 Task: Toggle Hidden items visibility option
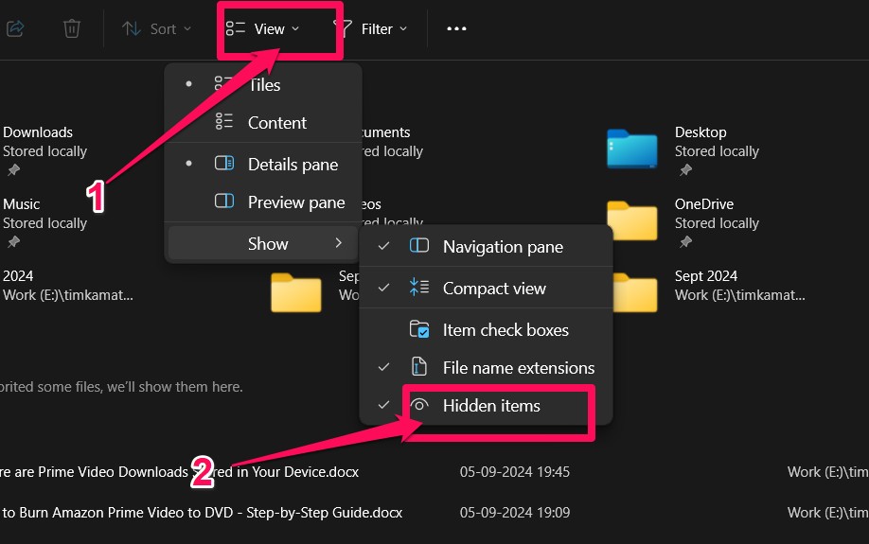click(x=490, y=406)
